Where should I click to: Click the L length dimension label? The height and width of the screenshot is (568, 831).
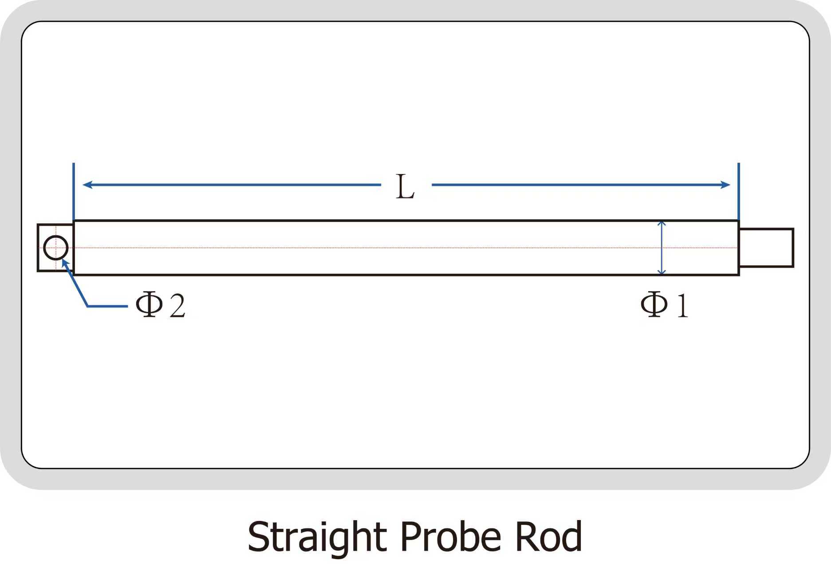405,187
